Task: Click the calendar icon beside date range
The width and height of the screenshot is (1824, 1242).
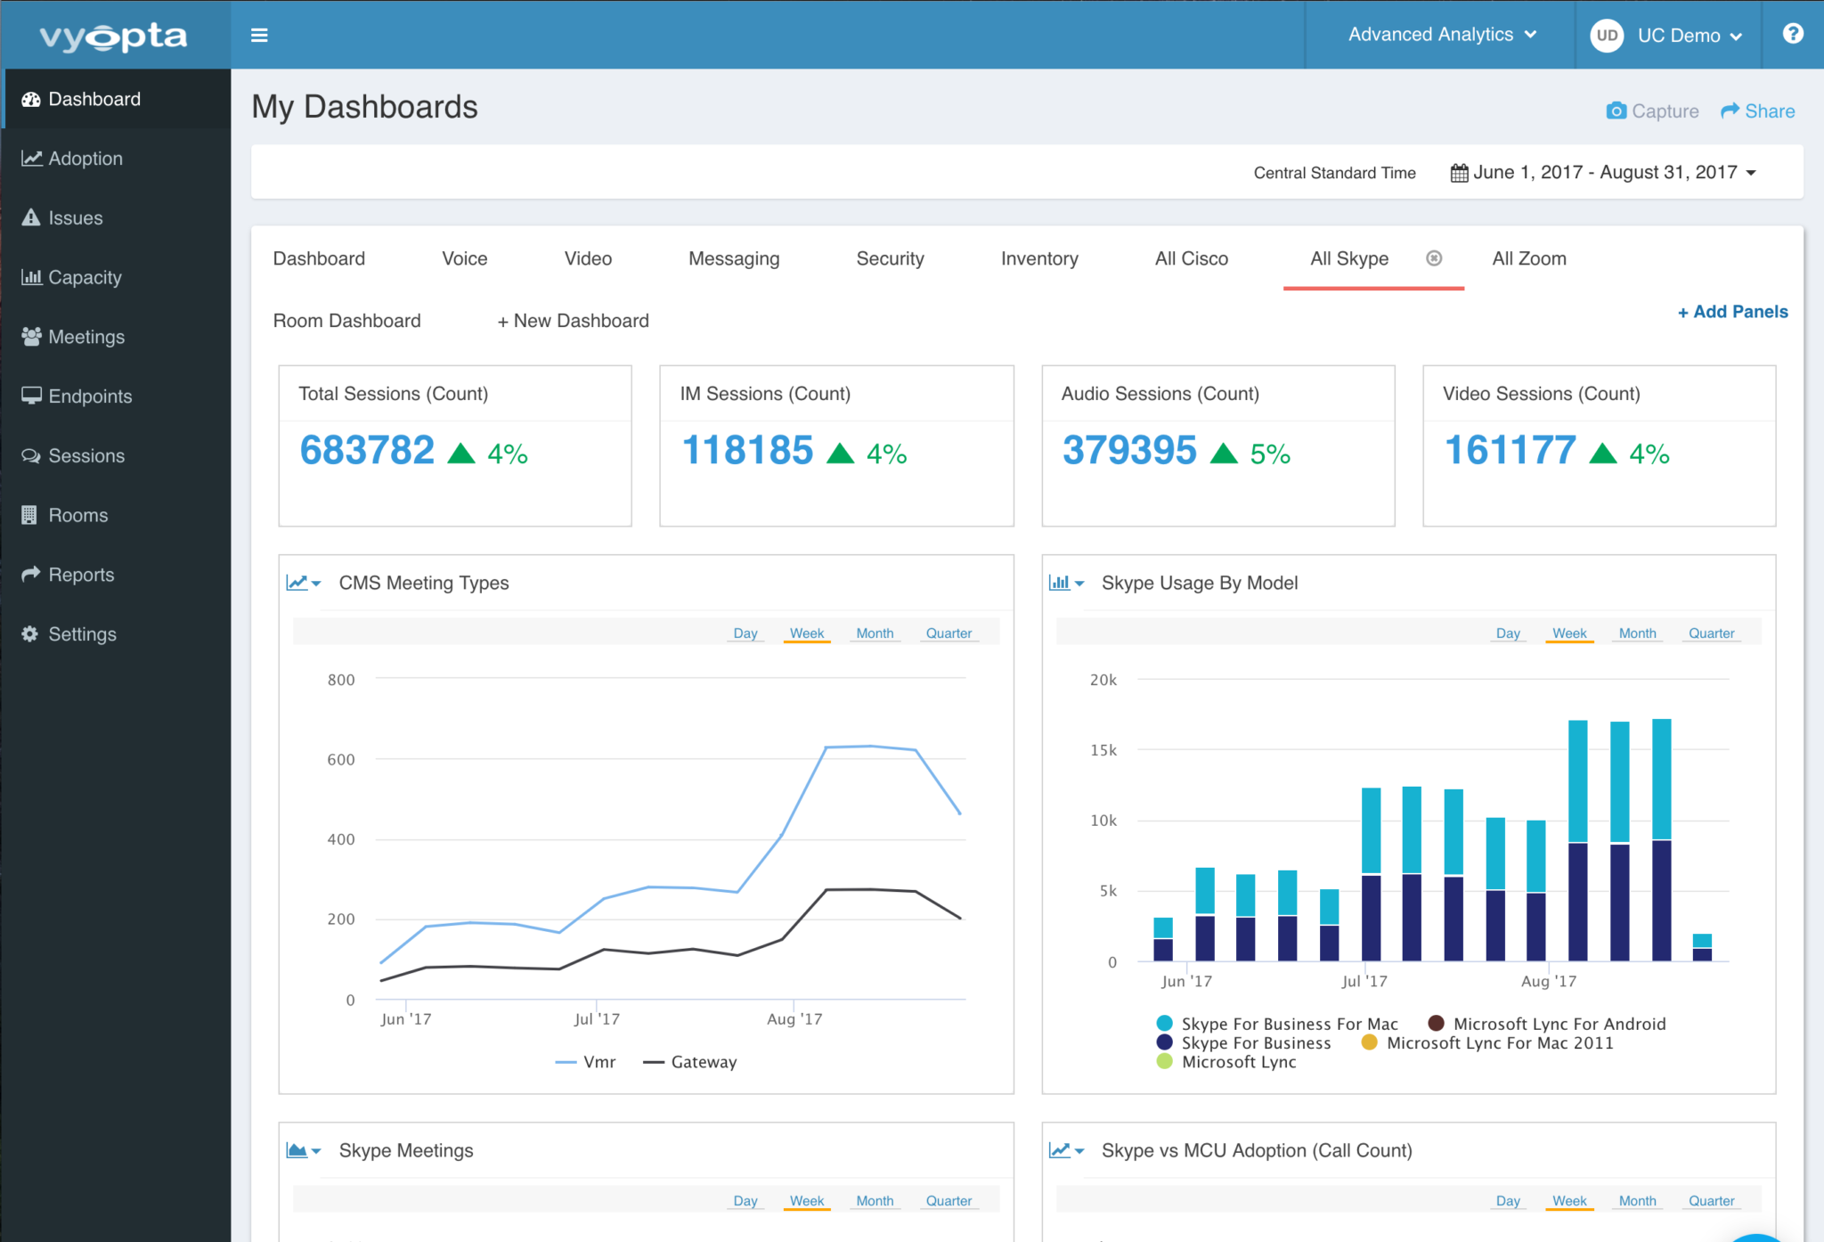Action: click(1459, 173)
